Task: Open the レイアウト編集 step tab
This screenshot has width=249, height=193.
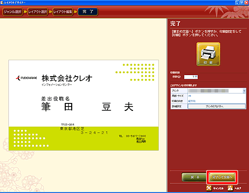Action: 63,12
